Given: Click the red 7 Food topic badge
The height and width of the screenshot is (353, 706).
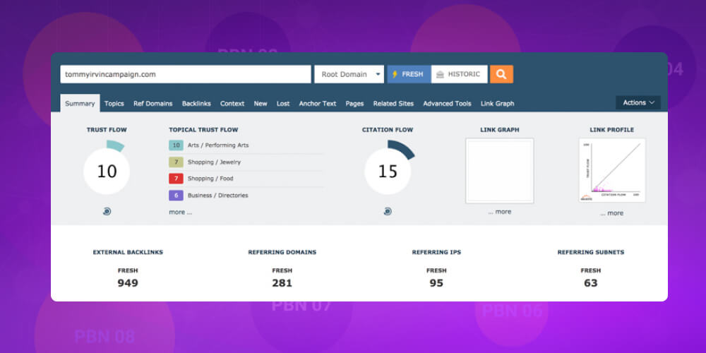Looking at the screenshot, I should coord(176,179).
